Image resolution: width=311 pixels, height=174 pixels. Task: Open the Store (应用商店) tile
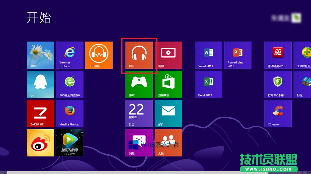(x=168, y=84)
